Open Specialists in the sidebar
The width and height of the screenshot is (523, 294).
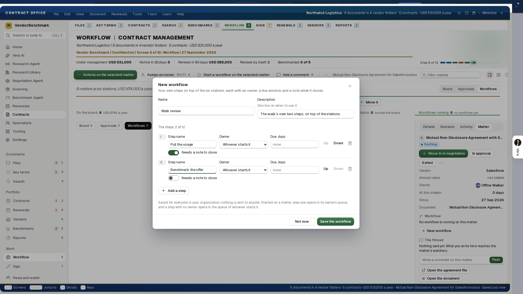pyautogui.click(x=34, y=123)
